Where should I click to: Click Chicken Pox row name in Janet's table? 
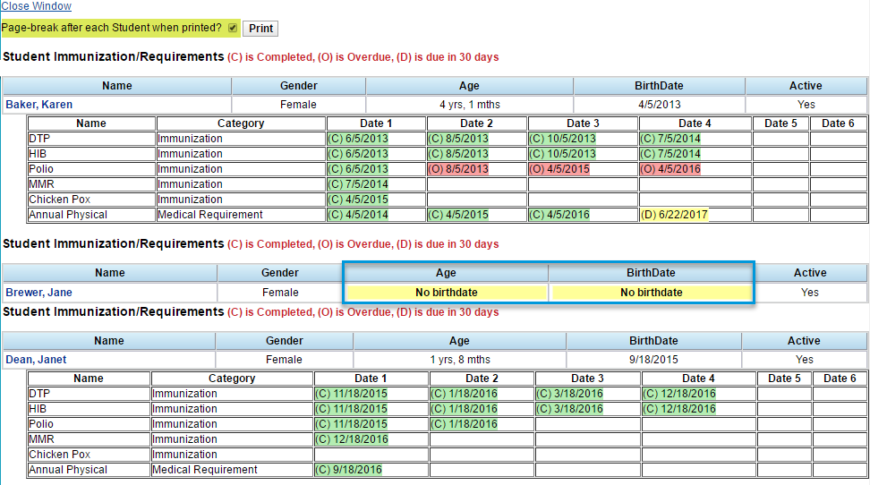coord(59,454)
